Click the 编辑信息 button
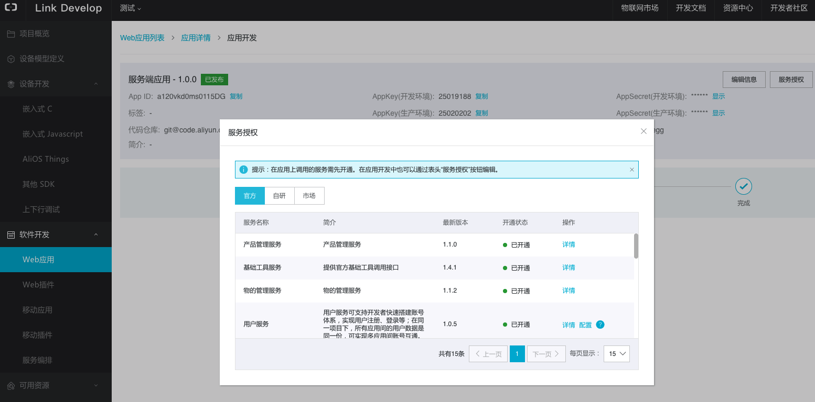Image resolution: width=815 pixels, height=402 pixels. point(744,80)
